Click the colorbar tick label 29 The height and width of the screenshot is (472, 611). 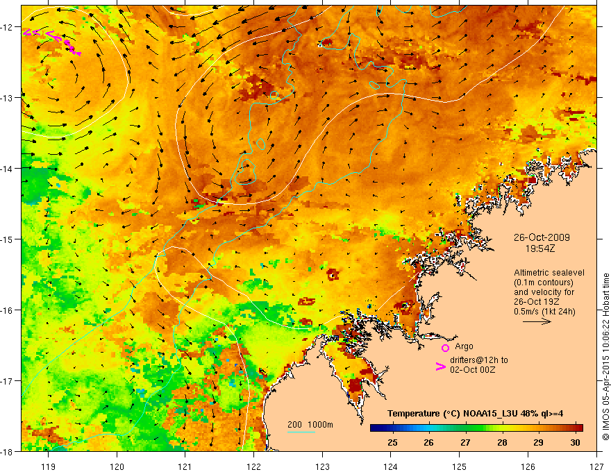point(539,442)
